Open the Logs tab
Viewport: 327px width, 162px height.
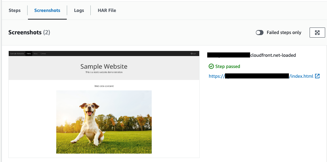click(x=79, y=10)
